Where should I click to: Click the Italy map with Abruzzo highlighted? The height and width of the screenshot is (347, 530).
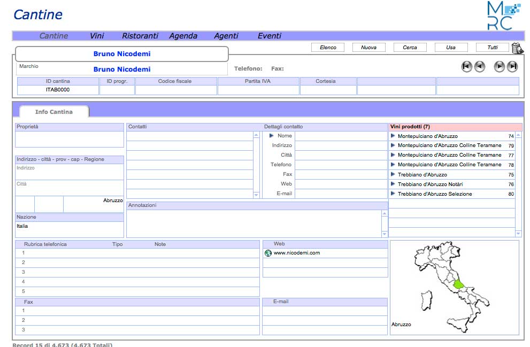pos(451,287)
